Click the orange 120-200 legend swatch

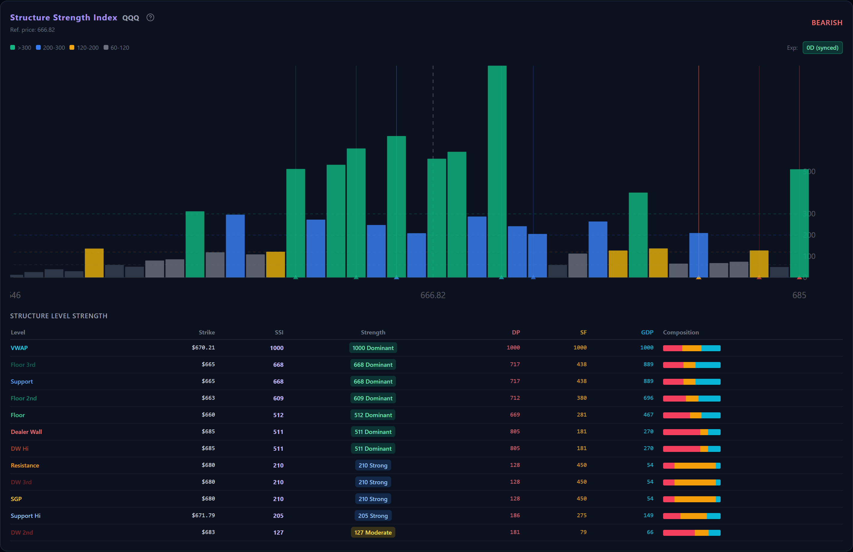[72, 48]
